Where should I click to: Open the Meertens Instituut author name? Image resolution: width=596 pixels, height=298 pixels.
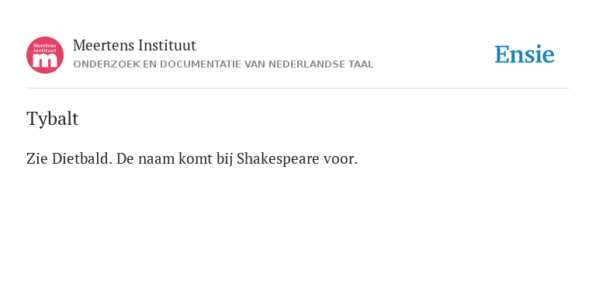tap(134, 46)
